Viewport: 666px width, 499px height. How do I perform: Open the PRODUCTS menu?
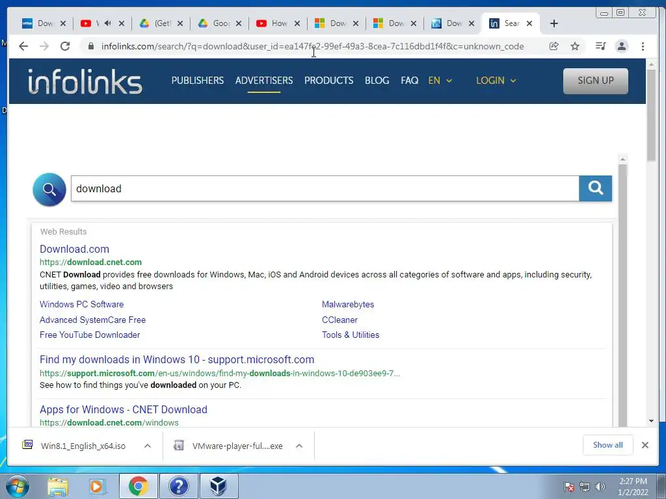[328, 81]
